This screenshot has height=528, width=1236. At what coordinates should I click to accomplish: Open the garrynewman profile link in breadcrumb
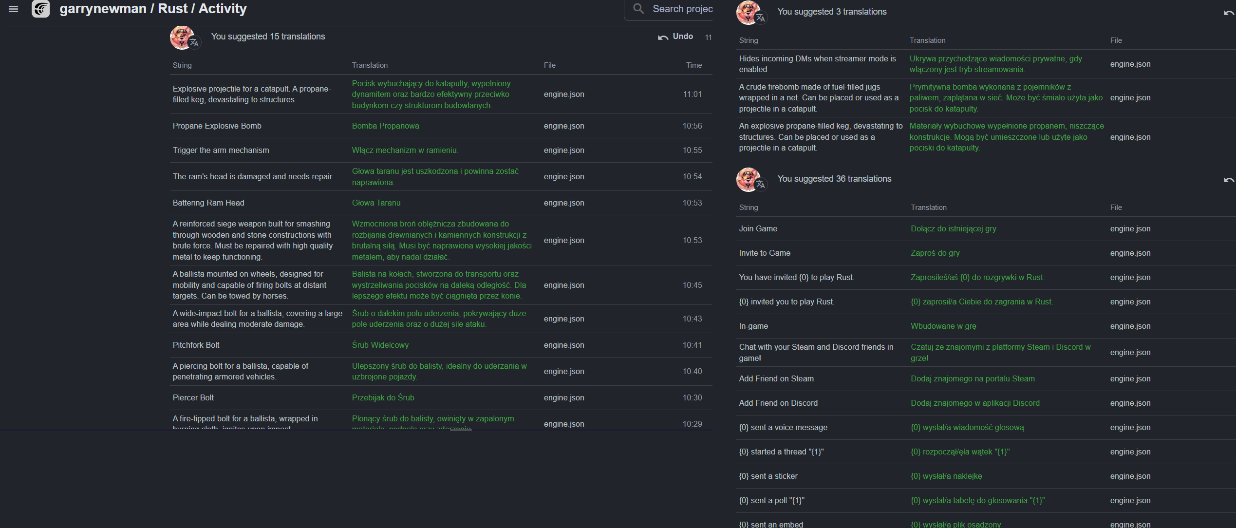[103, 9]
